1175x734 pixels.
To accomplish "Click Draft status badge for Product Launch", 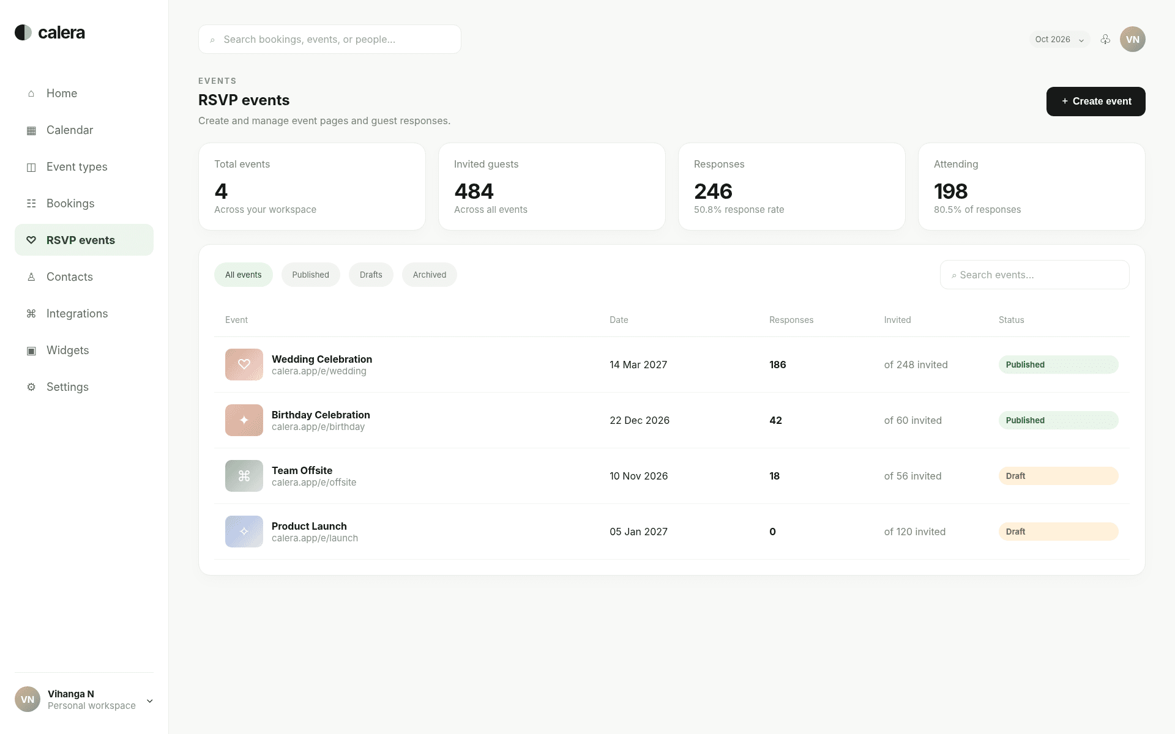I will pos(1058,532).
